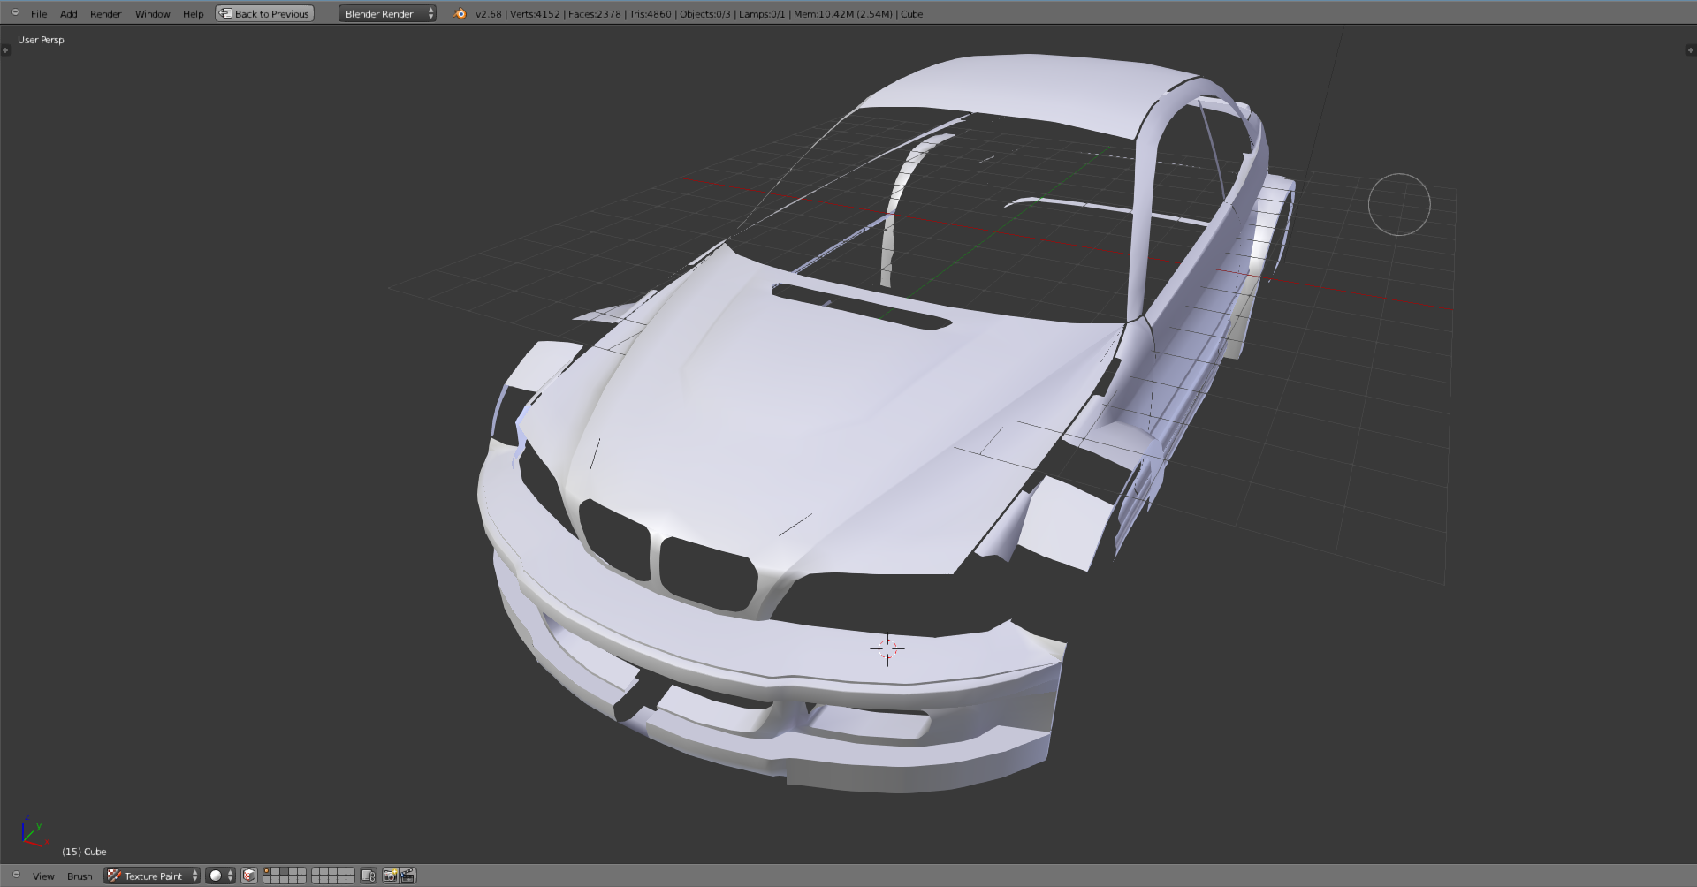Click the User Persp view label
This screenshot has height=887, width=1697.
(x=41, y=40)
